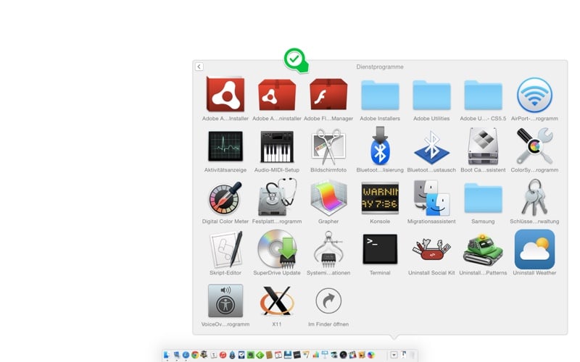Open the Adobe Utilities folder
580x362 pixels.
click(431, 96)
